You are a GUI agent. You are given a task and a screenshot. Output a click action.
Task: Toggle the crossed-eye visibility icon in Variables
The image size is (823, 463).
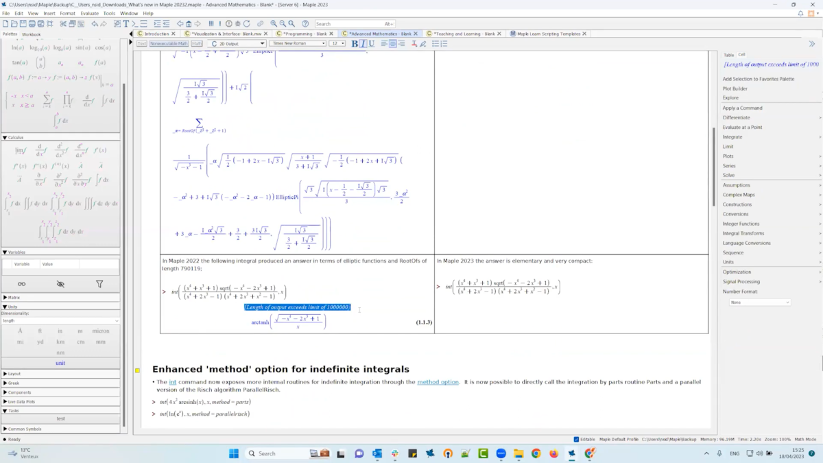(x=60, y=284)
